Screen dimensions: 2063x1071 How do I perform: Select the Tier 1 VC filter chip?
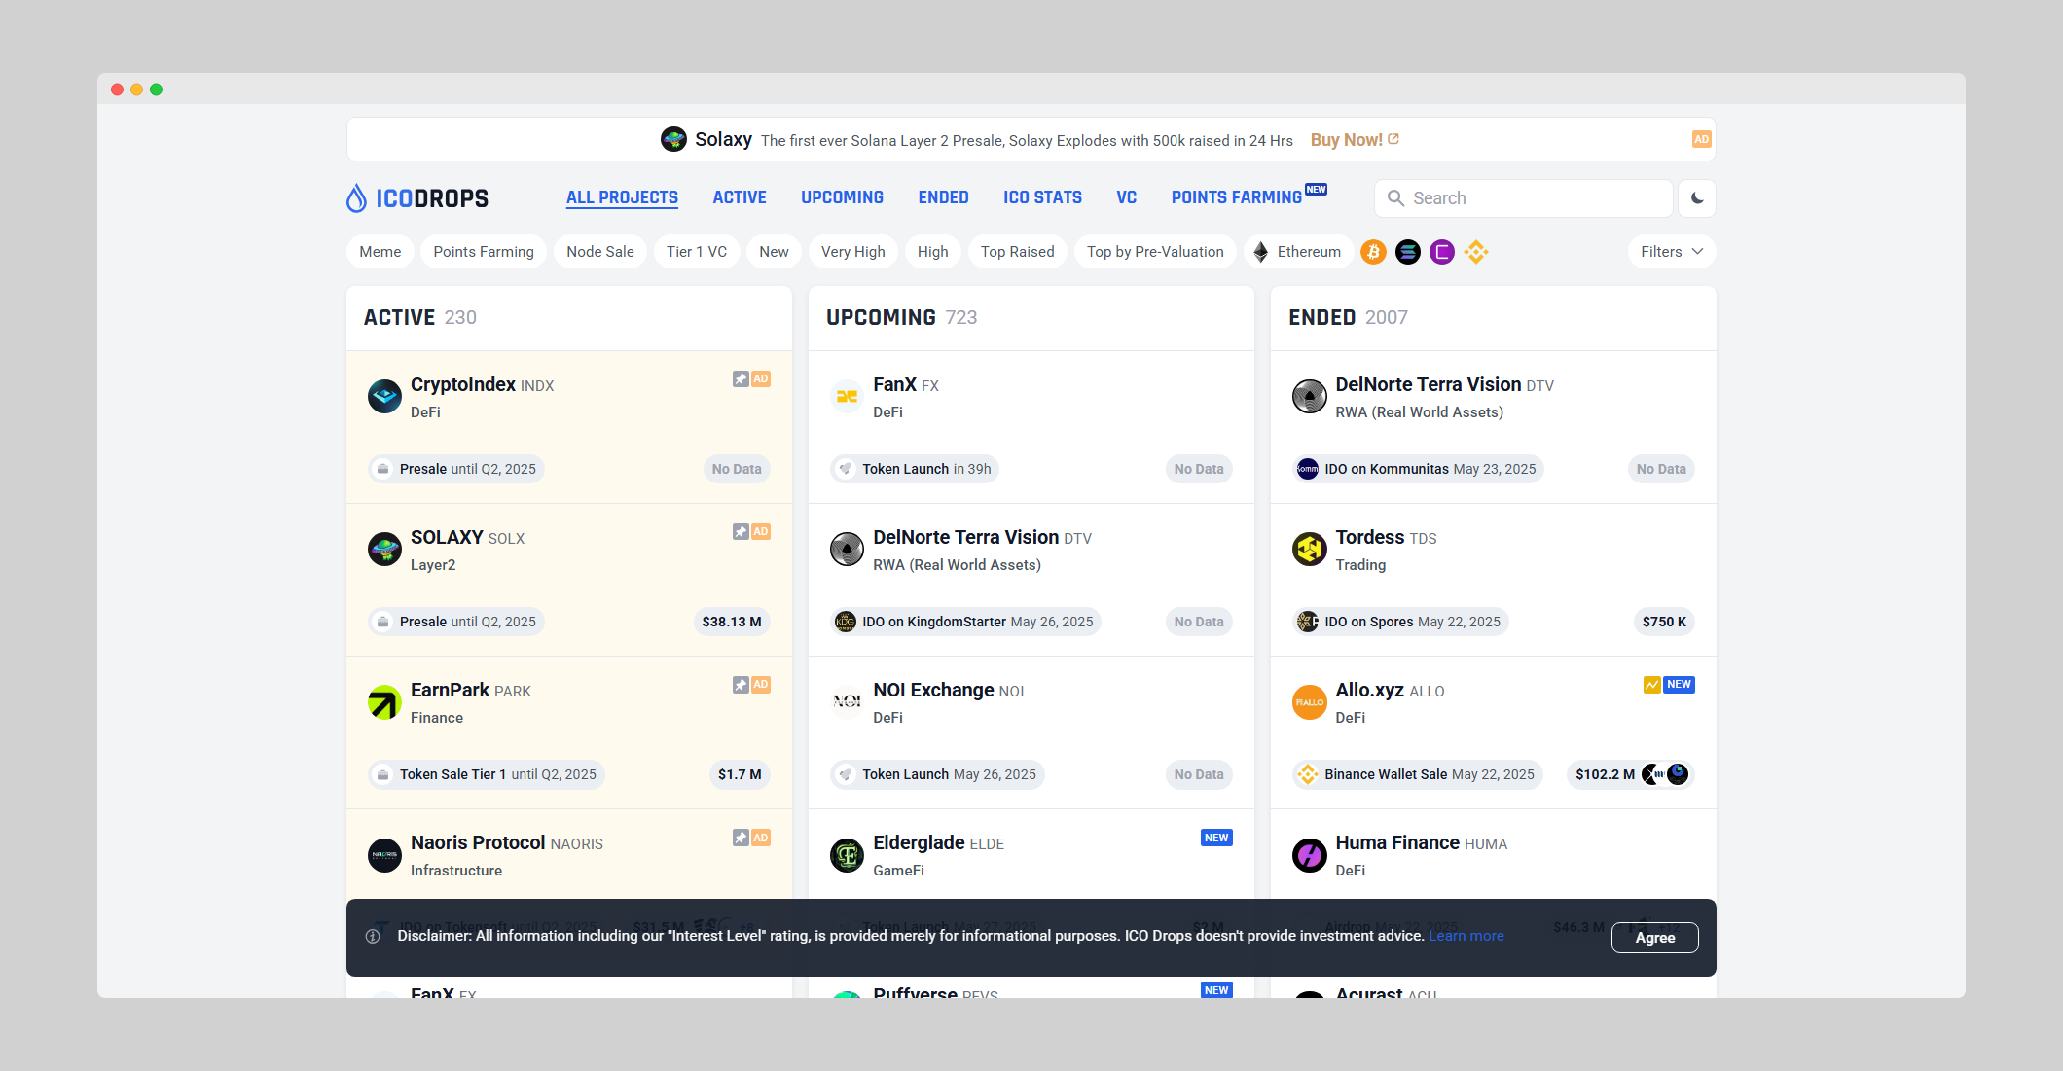click(x=697, y=252)
